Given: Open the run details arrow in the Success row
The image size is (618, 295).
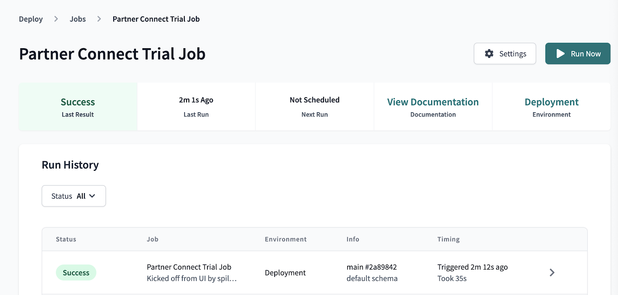Looking at the screenshot, I should (x=552, y=273).
